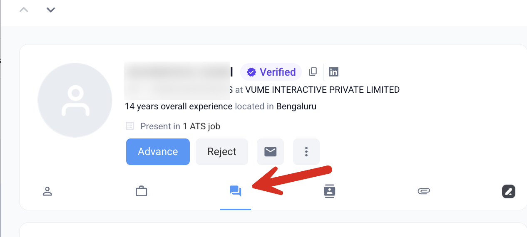
Task: Click VUME INTERACTIVE PRIVATE LIMITED company name
Action: pos(322,89)
